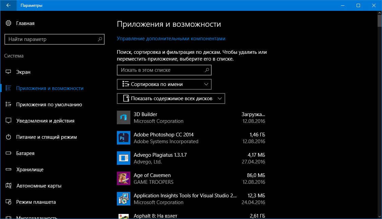Click the 1,46 ГБ size value
Image resolution: width=382 pixels, height=219 pixels.
pos(257,134)
